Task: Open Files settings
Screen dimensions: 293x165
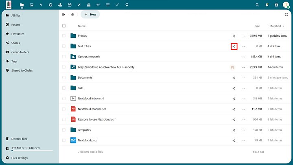Action: coord(20,158)
